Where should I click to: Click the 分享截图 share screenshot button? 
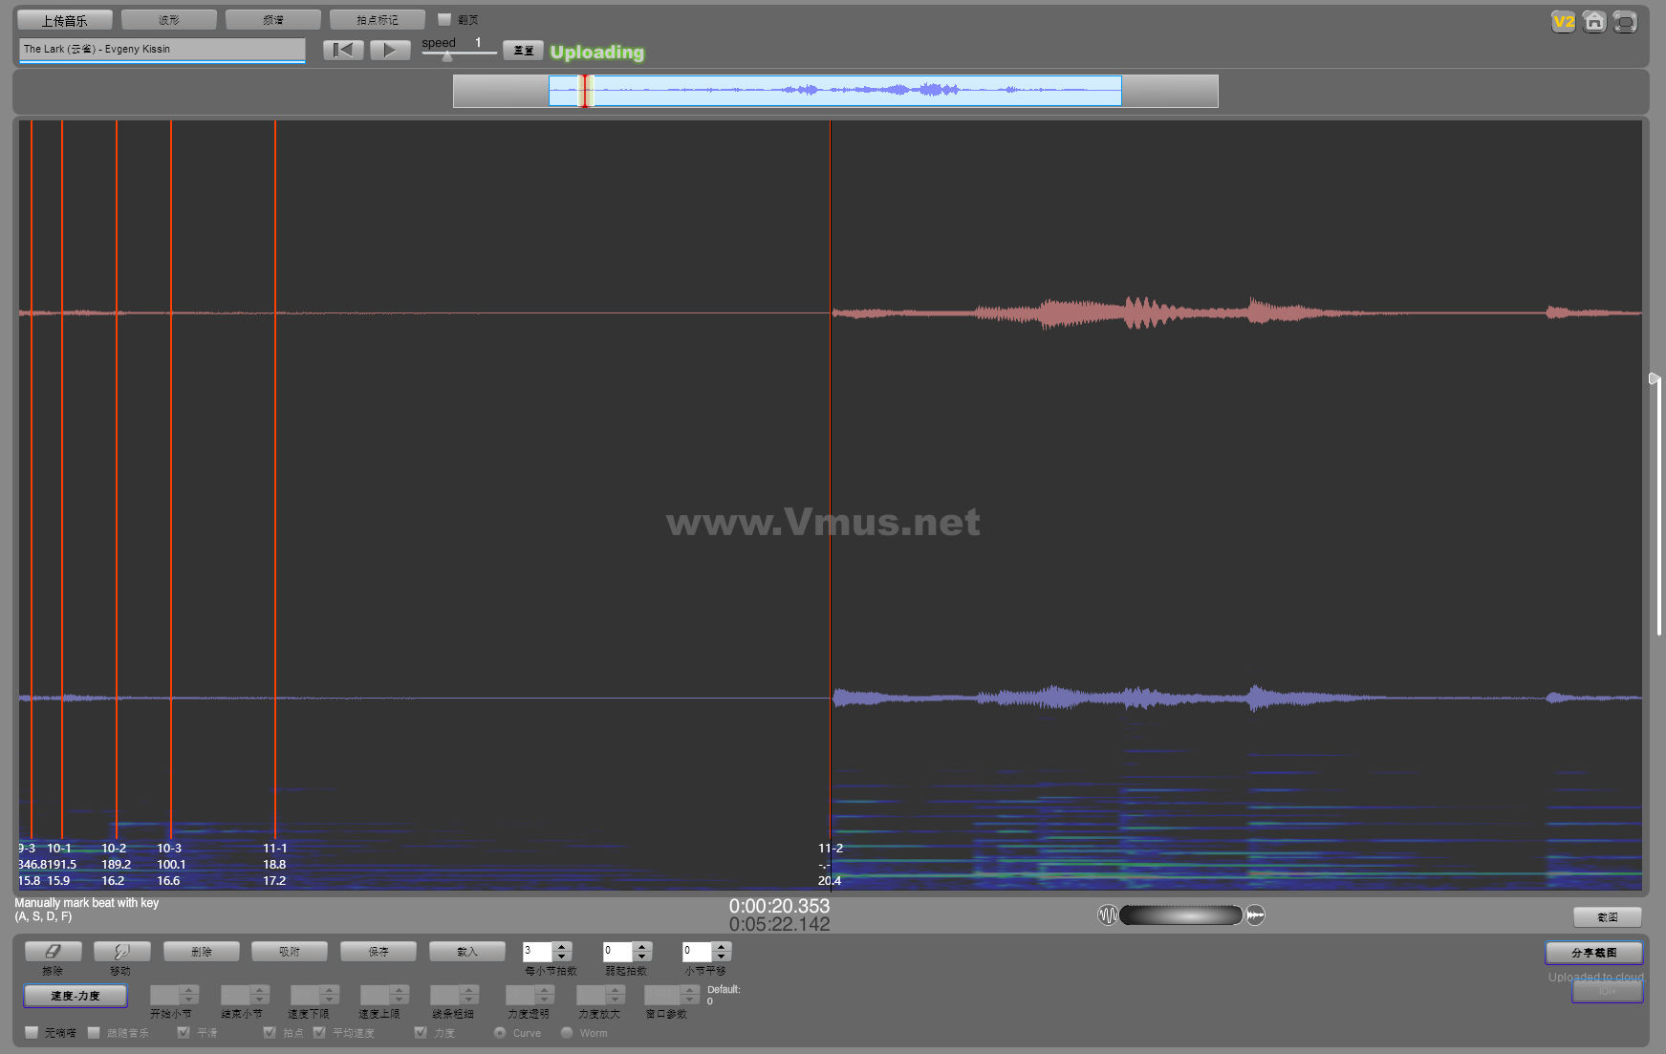tap(1593, 953)
